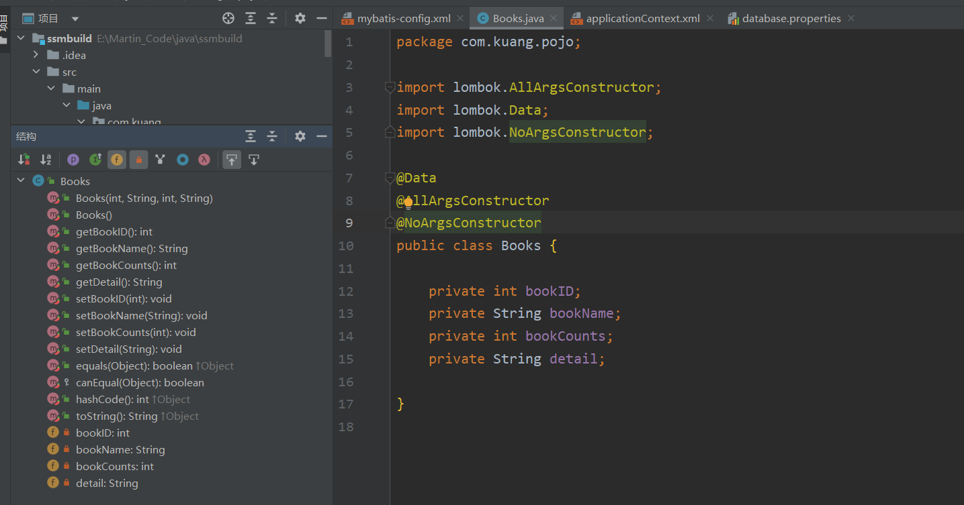Open Project panel settings gear
Screen dimensions: 964x505
300,18
